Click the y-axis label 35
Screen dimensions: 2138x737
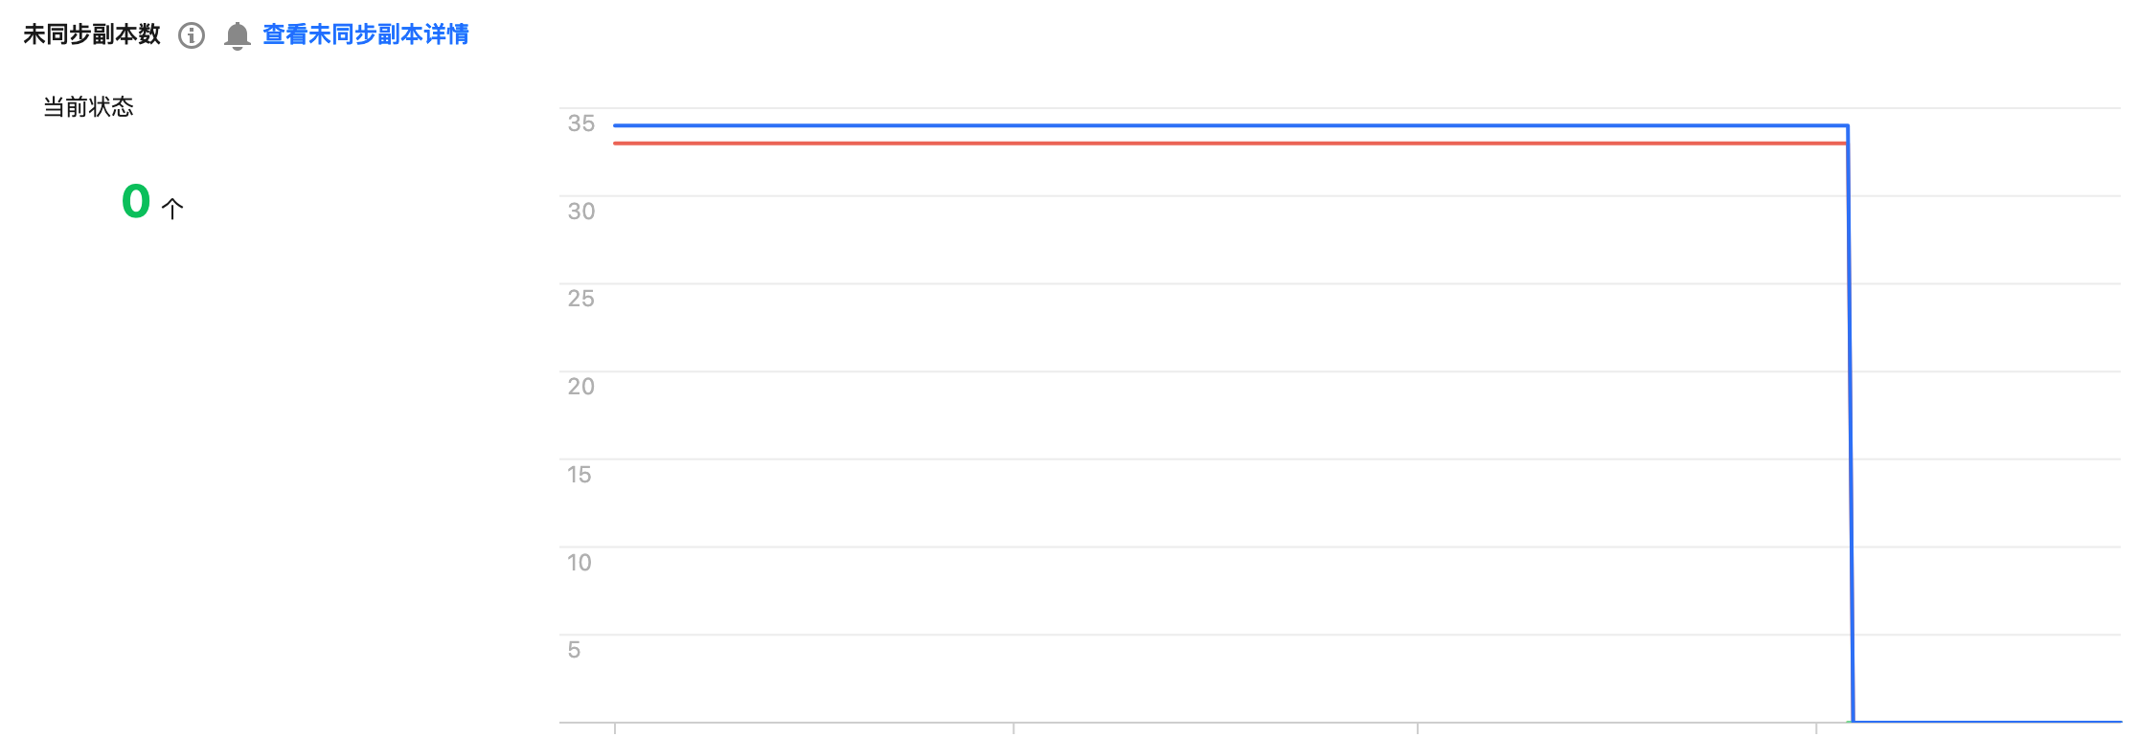click(x=580, y=123)
